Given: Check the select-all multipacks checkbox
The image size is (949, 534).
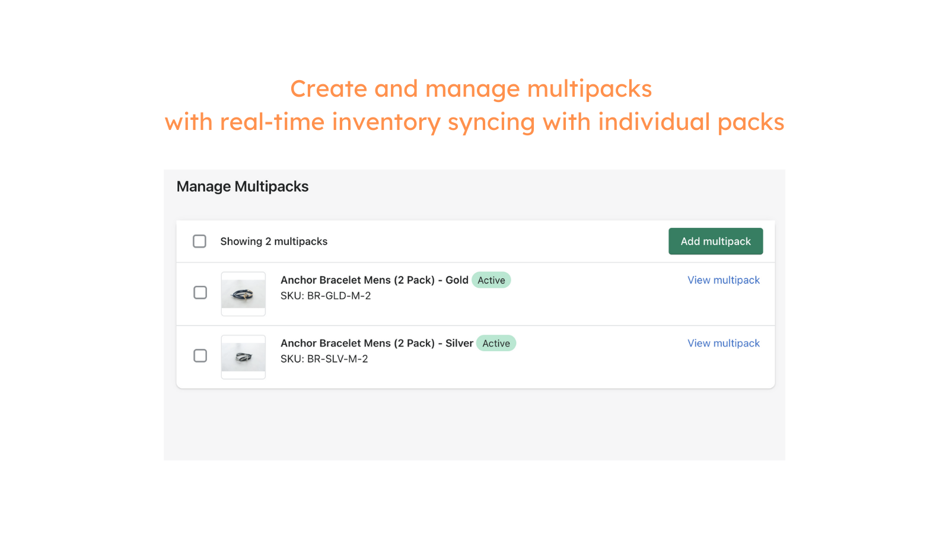Looking at the screenshot, I should 199,241.
